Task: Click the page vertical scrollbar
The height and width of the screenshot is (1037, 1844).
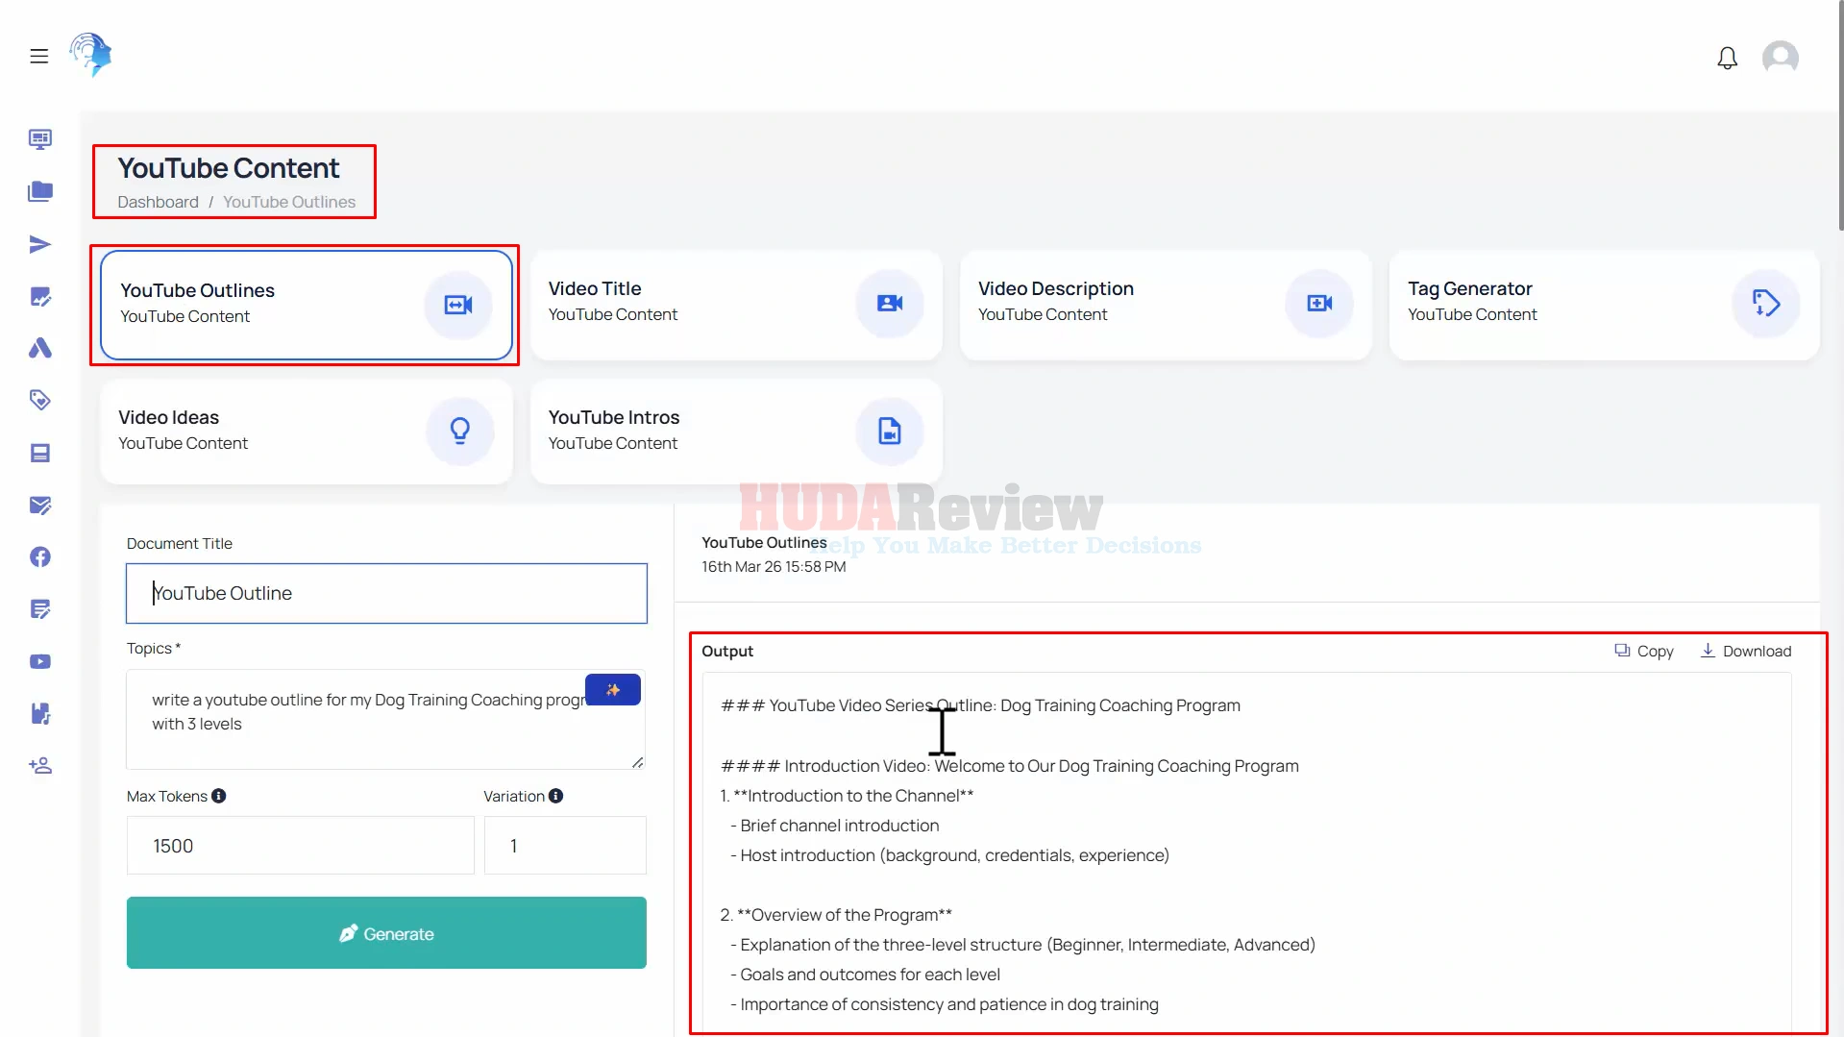Action: coord(1839,115)
